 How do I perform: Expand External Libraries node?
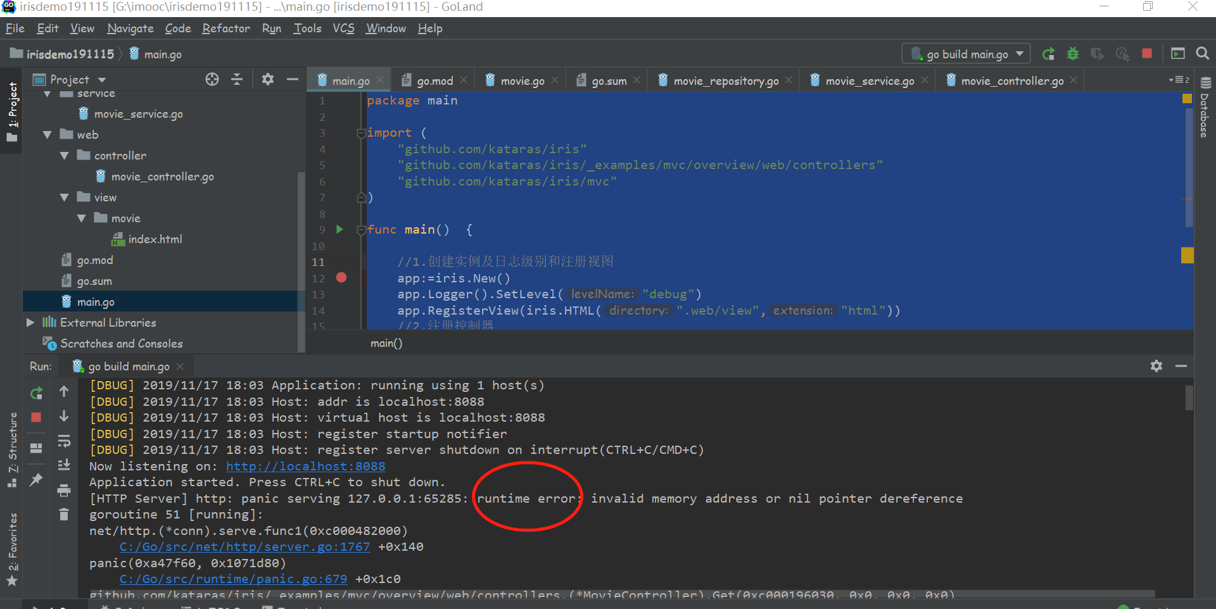pos(30,323)
